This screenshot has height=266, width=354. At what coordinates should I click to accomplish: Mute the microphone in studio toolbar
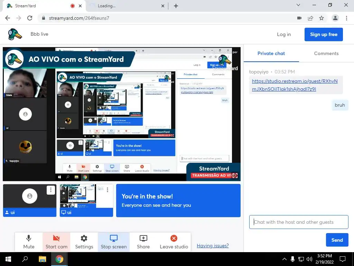coord(29,242)
